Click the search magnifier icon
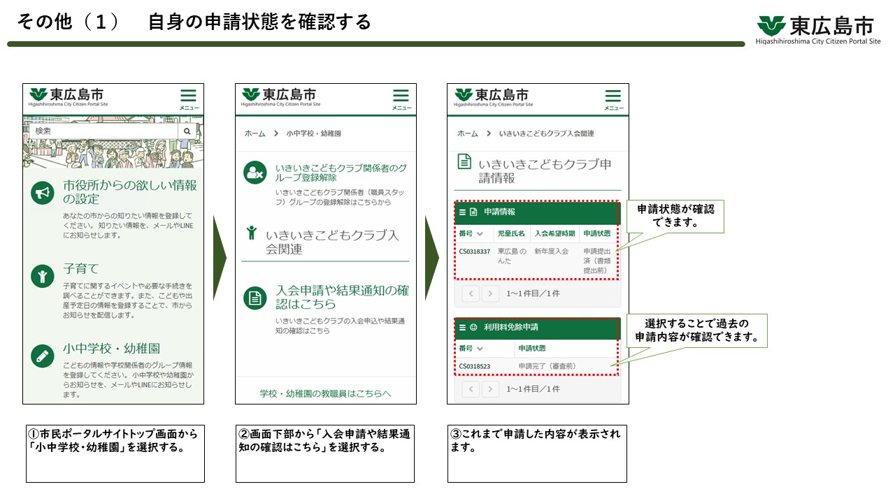 pyautogui.click(x=187, y=131)
